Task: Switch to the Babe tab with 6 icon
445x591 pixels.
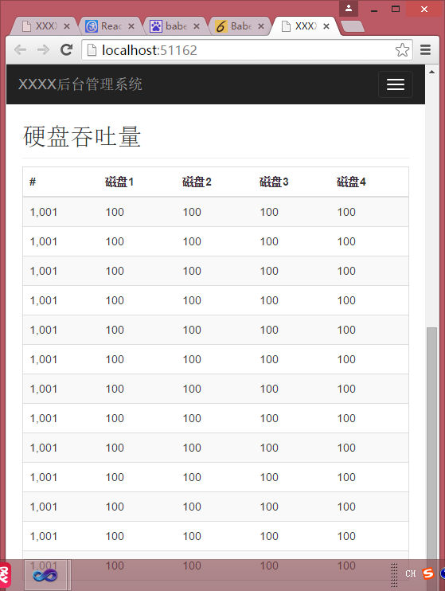Action: (241, 26)
